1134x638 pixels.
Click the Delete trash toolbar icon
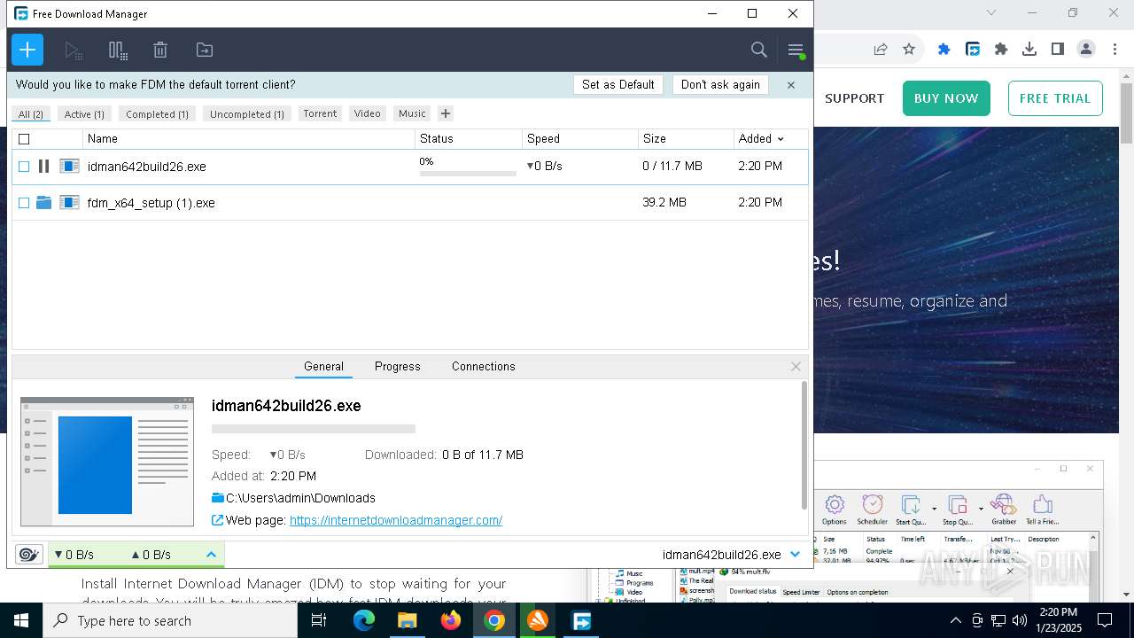tap(160, 51)
